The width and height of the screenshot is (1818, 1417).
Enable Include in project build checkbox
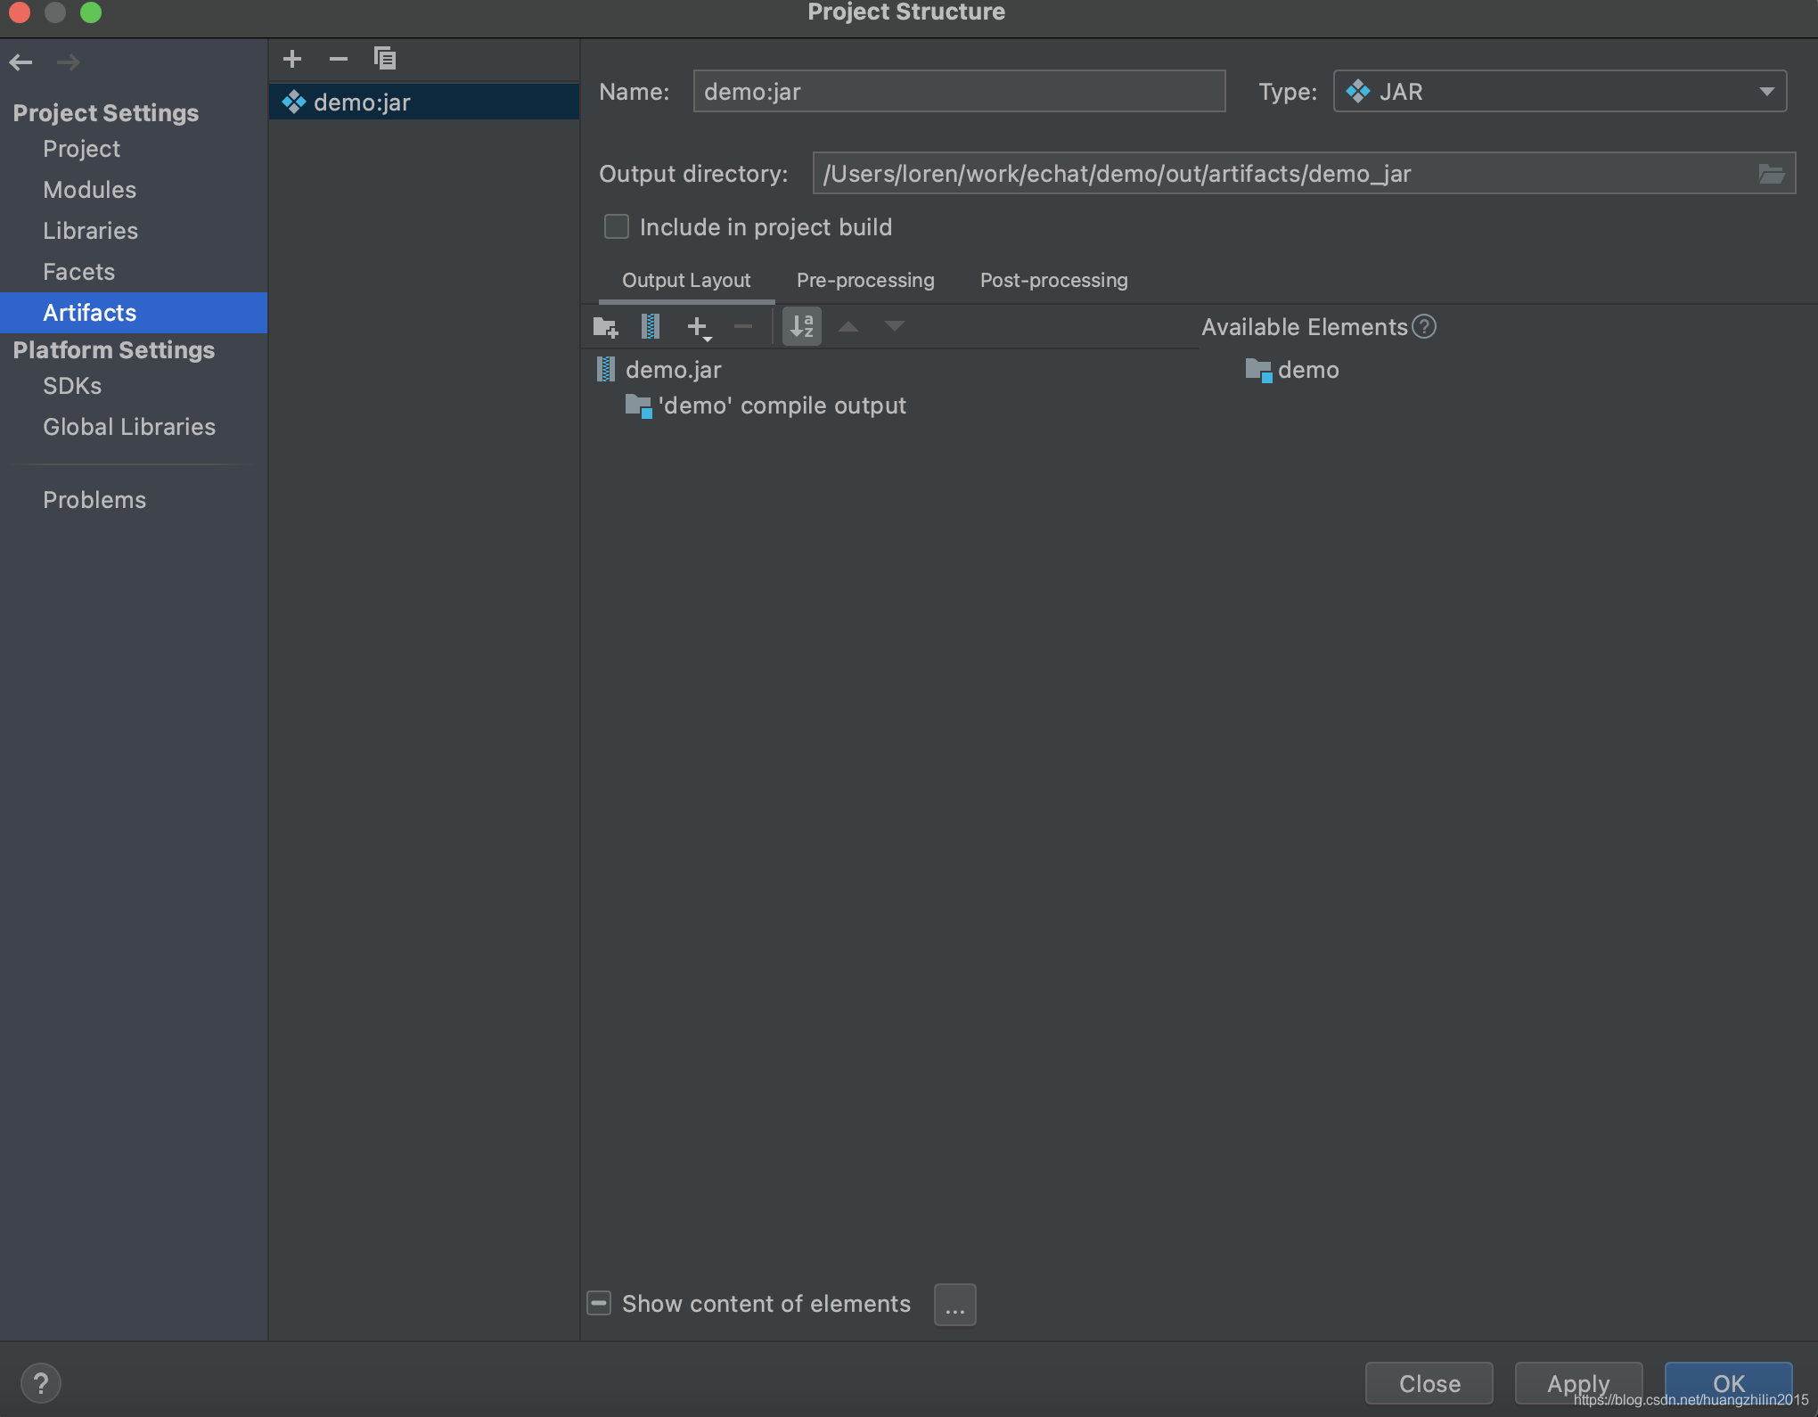pyautogui.click(x=617, y=227)
